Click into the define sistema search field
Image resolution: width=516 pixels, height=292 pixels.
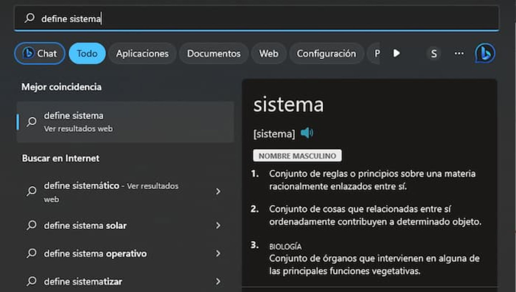pyautogui.click(x=257, y=18)
